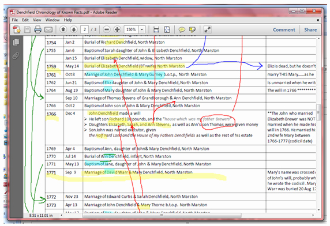
Task: Go to next page arrow
Action: (74, 29)
